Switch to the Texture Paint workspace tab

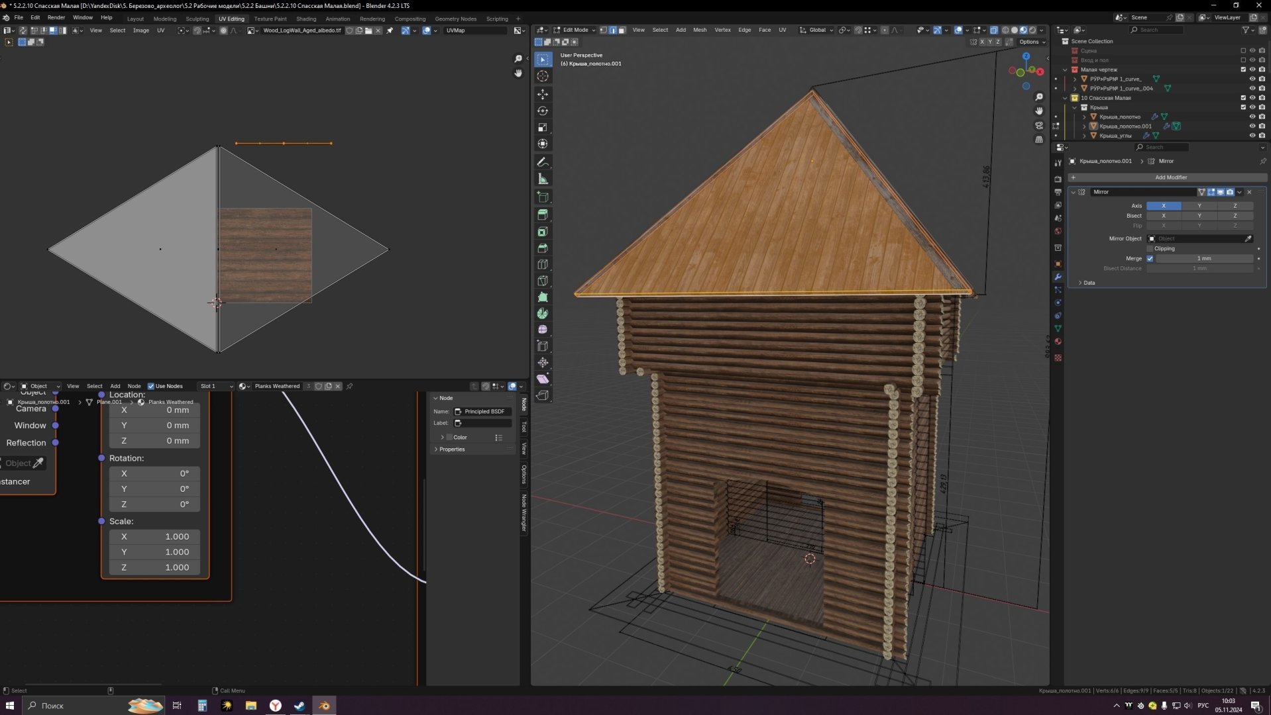click(270, 19)
